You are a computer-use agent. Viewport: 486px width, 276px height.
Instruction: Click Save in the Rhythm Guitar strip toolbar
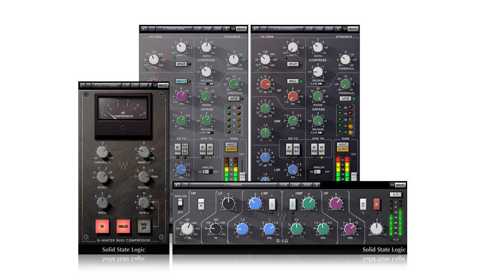218,29
